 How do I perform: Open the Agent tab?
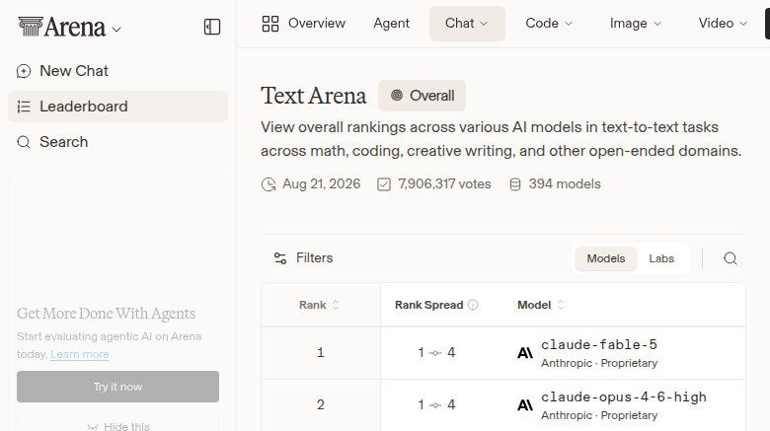[x=391, y=24]
